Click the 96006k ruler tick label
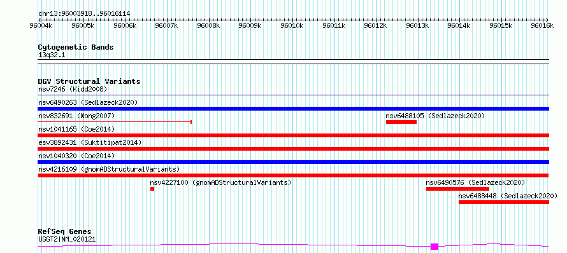Viewport: 567px width, 253px height. click(x=125, y=26)
